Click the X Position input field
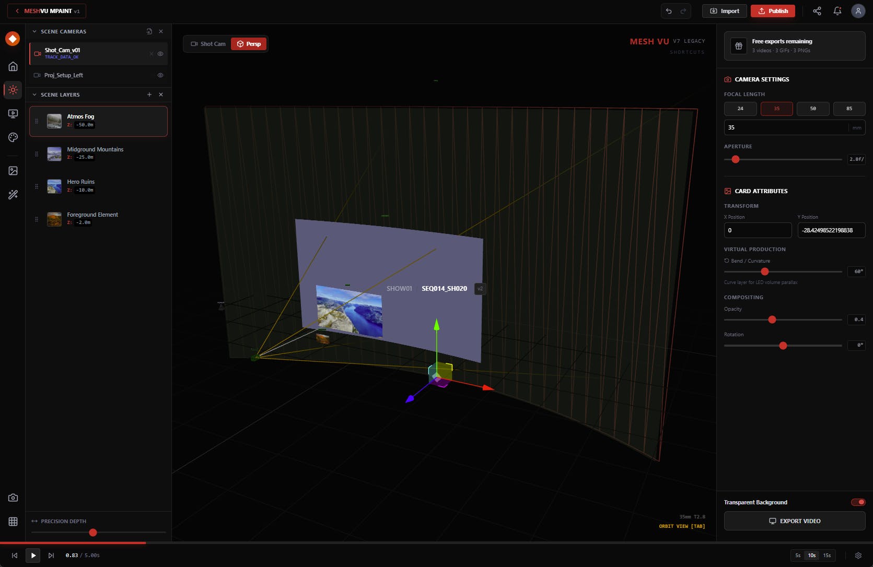The width and height of the screenshot is (873, 567). [x=758, y=230]
